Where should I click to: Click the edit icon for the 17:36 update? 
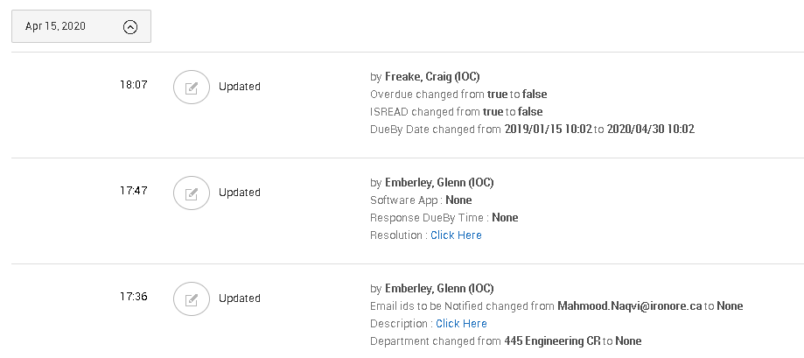point(192,298)
